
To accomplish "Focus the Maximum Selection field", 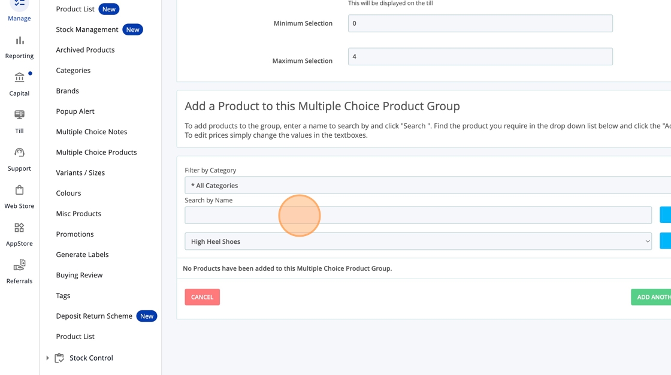I will (x=480, y=56).
